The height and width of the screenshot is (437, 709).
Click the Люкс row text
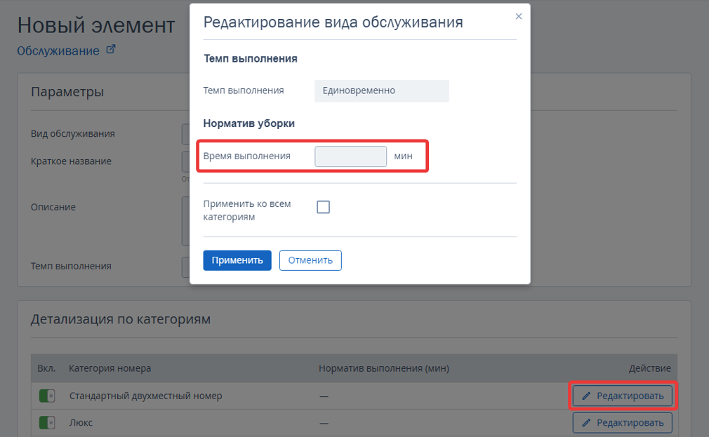(x=81, y=423)
